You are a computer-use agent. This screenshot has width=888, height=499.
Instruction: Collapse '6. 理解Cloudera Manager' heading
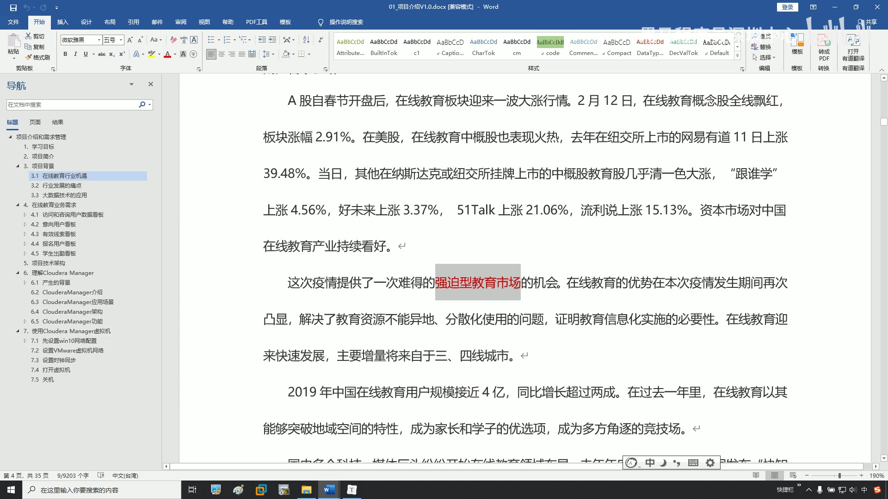pyautogui.click(x=18, y=273)
